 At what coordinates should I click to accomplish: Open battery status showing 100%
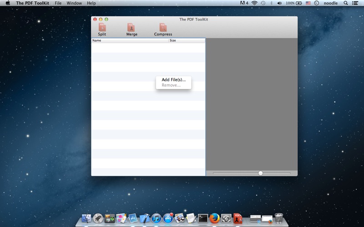pos(294,3)
